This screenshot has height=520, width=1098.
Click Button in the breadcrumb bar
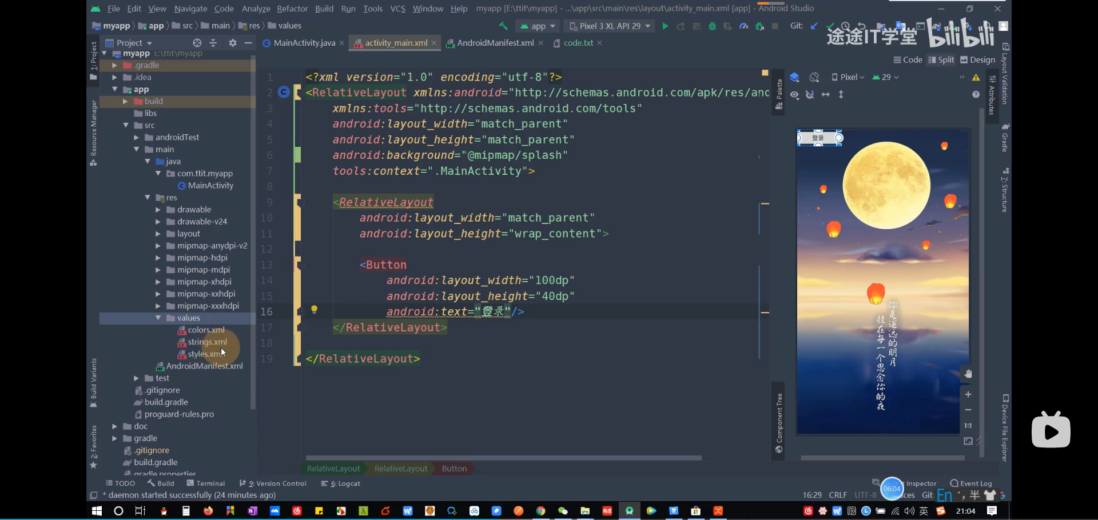coord(454,469)
